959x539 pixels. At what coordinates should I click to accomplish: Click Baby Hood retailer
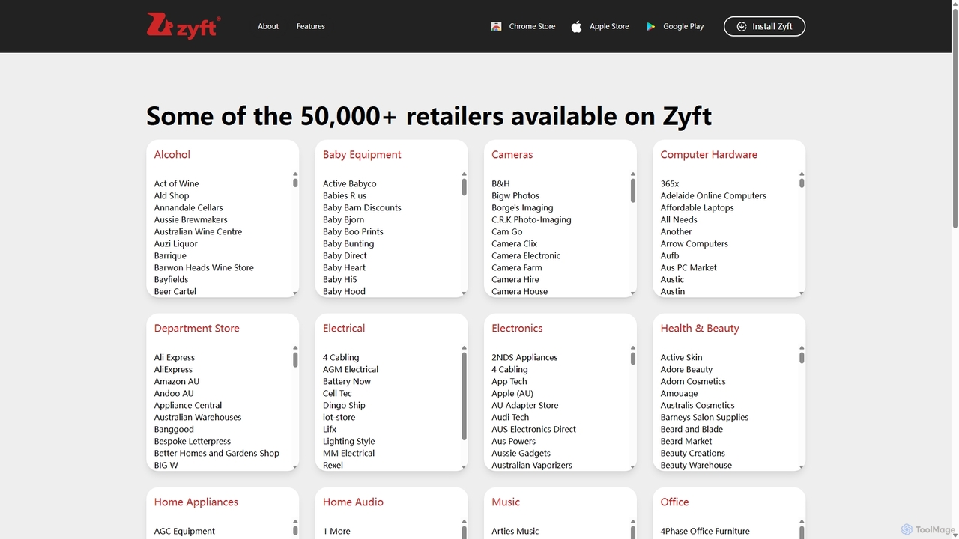click(x=345, y=291)
